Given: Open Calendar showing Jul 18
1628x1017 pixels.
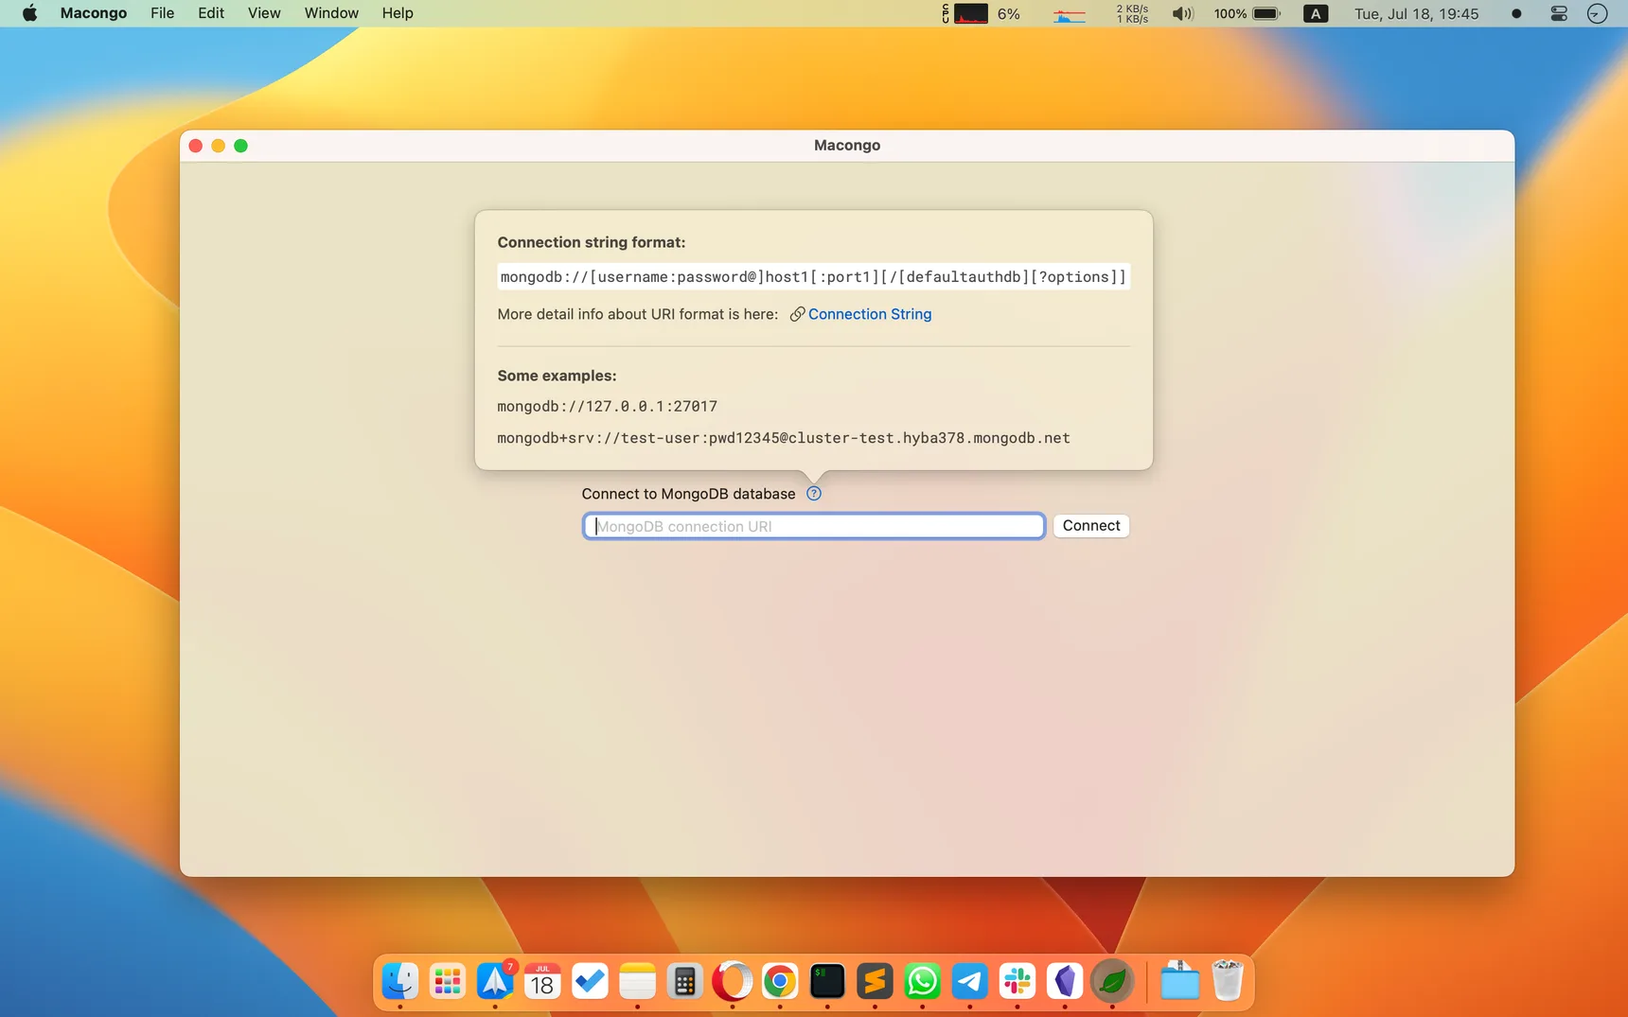Looking at the screenshot, I should pos(542,982).
